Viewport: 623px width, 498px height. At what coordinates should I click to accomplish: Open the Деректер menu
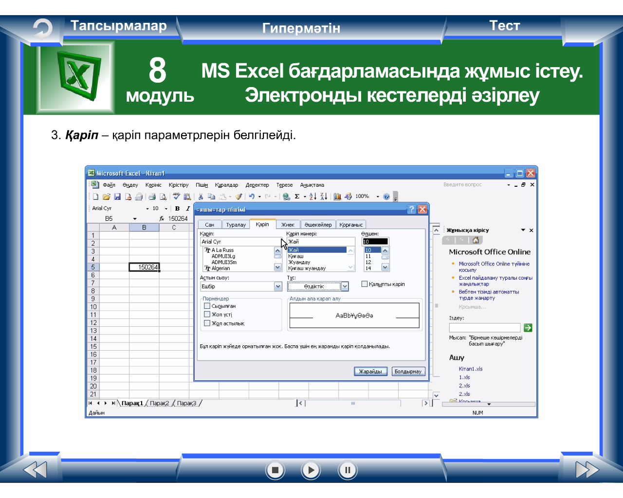pyautogui.click(x=257, y=185)
